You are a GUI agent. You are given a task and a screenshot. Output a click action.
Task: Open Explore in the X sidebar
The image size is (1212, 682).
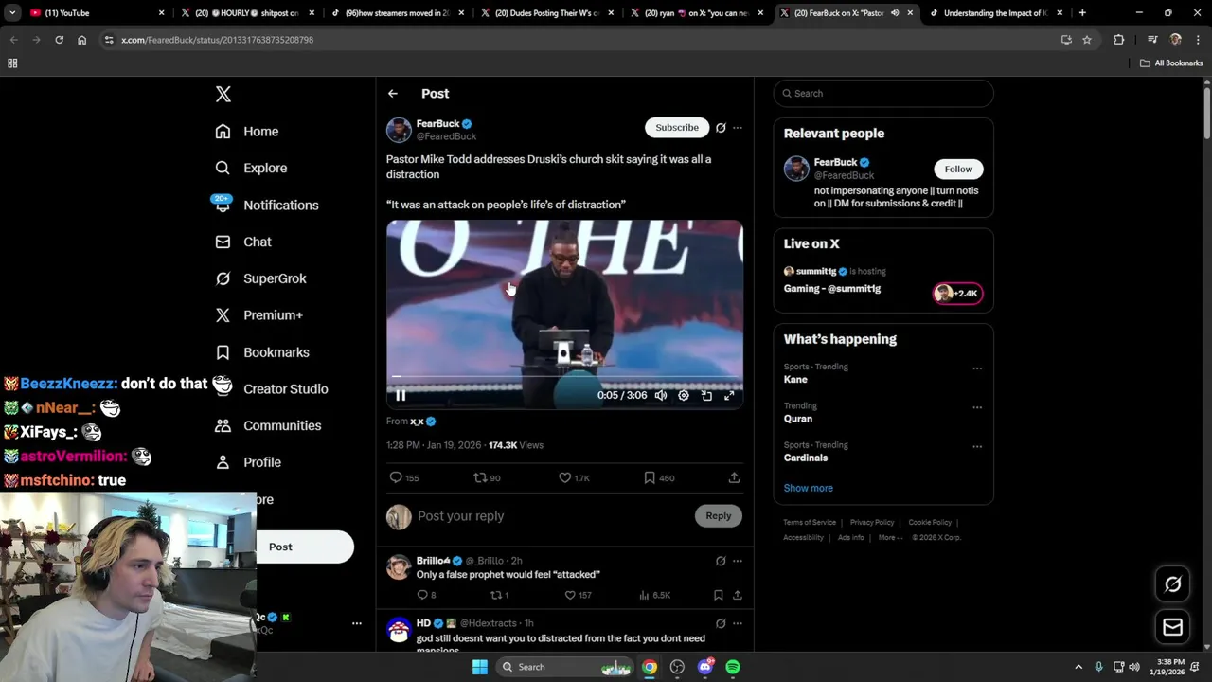point(251,168)
